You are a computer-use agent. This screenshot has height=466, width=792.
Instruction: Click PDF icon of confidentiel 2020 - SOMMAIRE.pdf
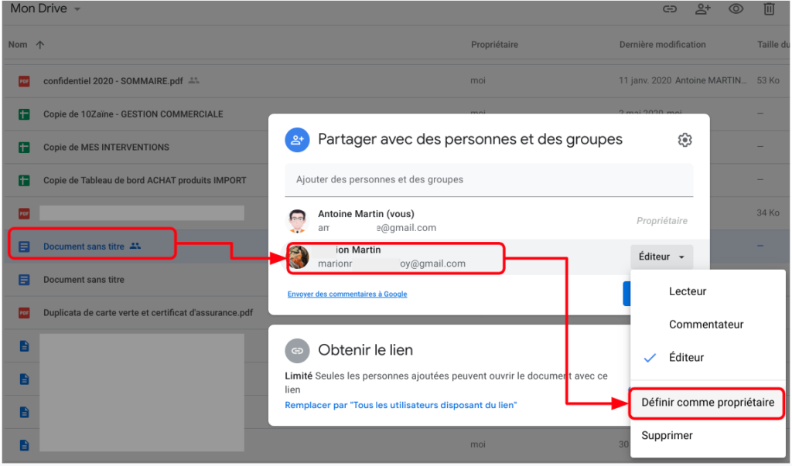[24, 81]
